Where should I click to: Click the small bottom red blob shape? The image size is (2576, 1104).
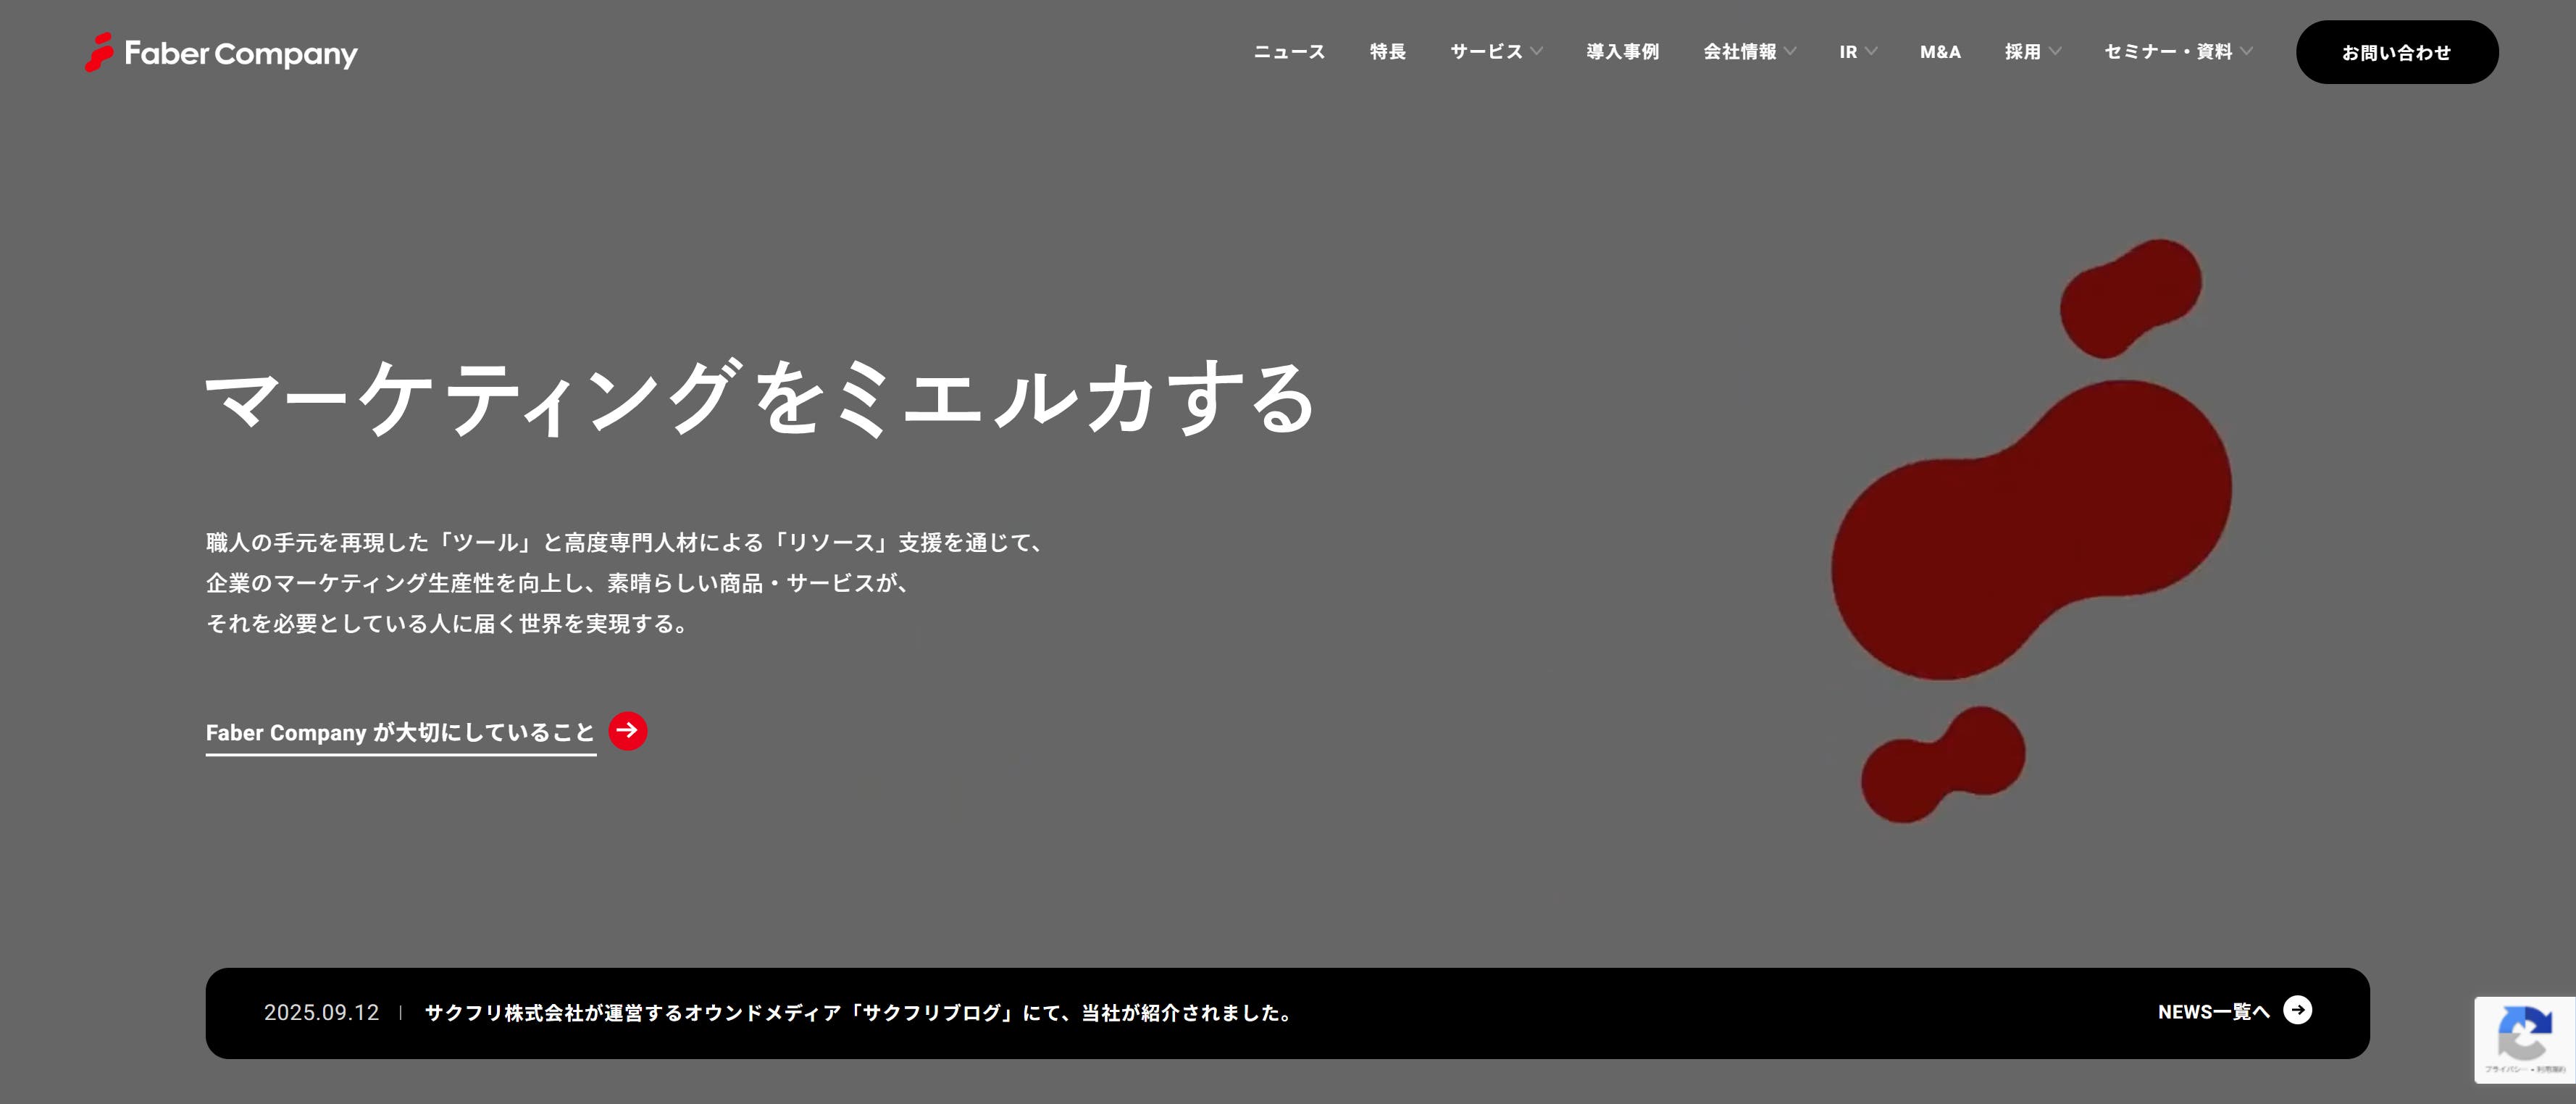[1942, 766]
